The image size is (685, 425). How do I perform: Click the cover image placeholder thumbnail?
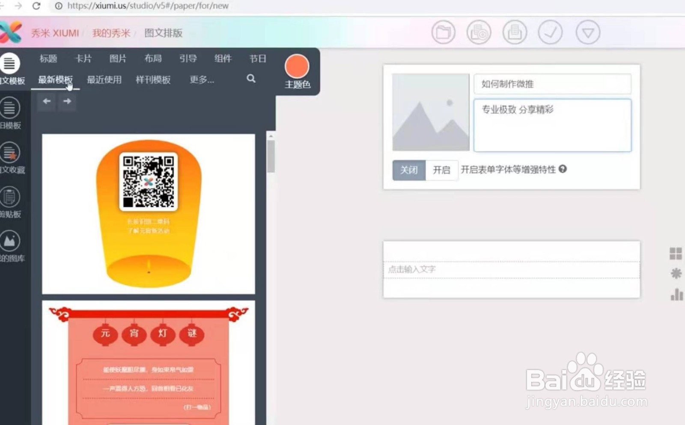[431, 112]
